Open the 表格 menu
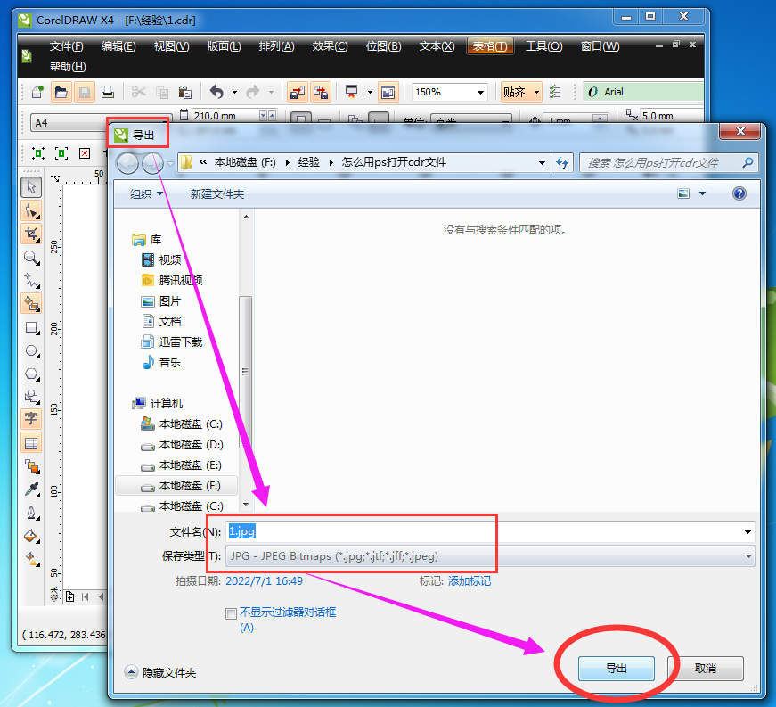 (x=490, y=45)
